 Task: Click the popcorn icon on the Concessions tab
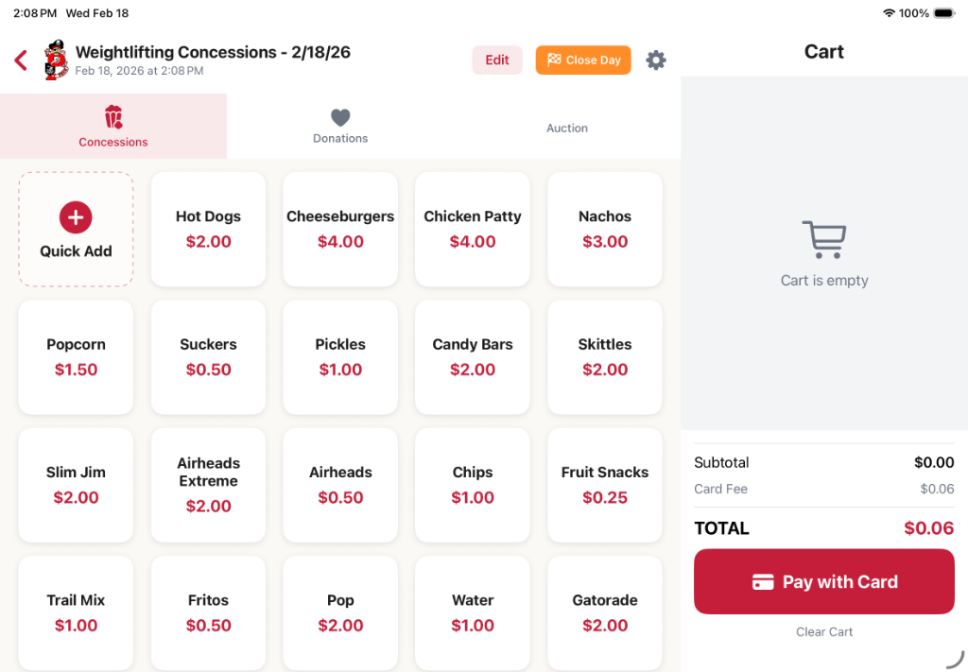(x=112, y=113)
